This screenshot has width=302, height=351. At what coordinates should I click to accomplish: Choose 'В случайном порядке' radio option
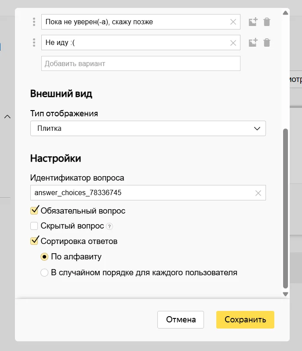tap(44, 273)
